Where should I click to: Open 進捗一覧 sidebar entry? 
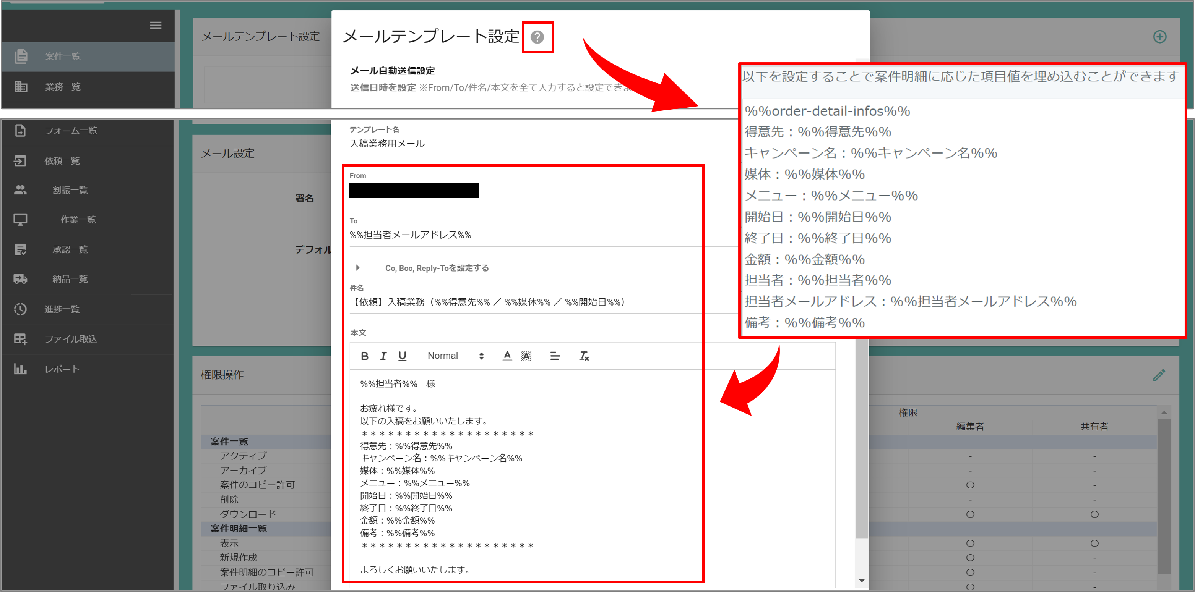point(62,309)
